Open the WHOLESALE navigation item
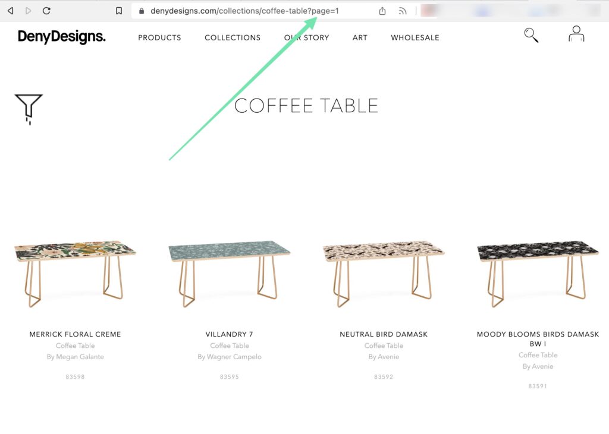609x434 pixels. [415, 37]
